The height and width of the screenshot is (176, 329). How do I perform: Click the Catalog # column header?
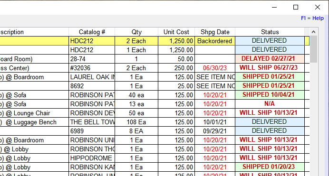pyautogui.click(x=92, y=32)
